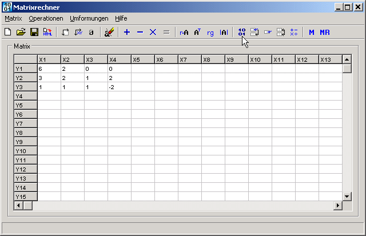Calculate the determinant with the |A| icon

point(224,32)
